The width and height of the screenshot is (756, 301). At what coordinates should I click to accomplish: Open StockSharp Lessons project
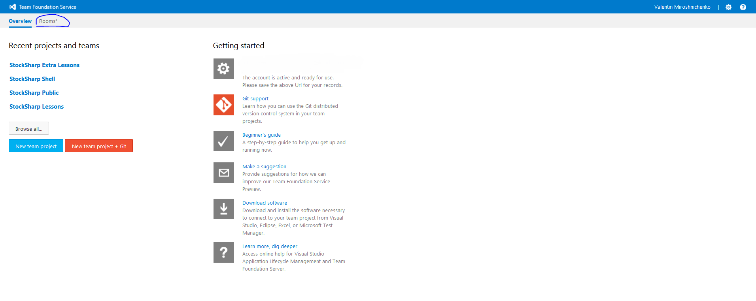pos(36,107)
